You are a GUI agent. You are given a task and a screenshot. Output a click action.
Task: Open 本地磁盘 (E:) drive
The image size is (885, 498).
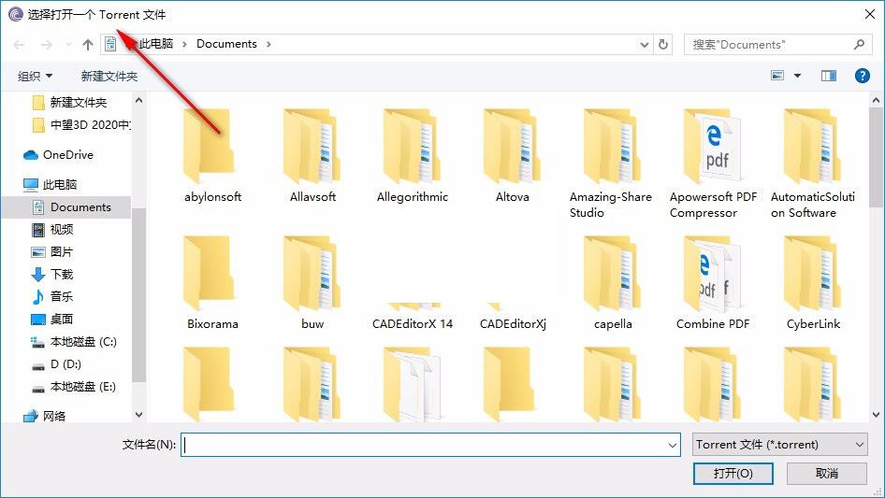[x=73, y=387]
